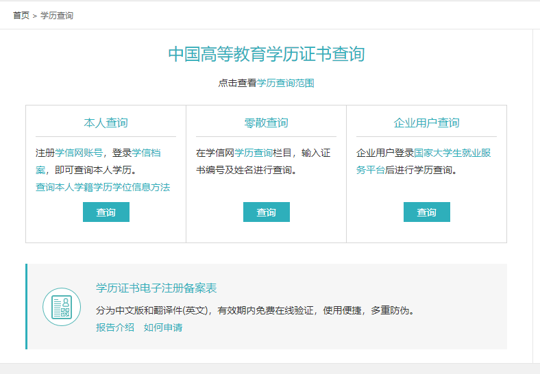Click the 学历证书电子注册备案表 heading
The image size is (540, 374).
pyautogui.click(x=156, y=288)
